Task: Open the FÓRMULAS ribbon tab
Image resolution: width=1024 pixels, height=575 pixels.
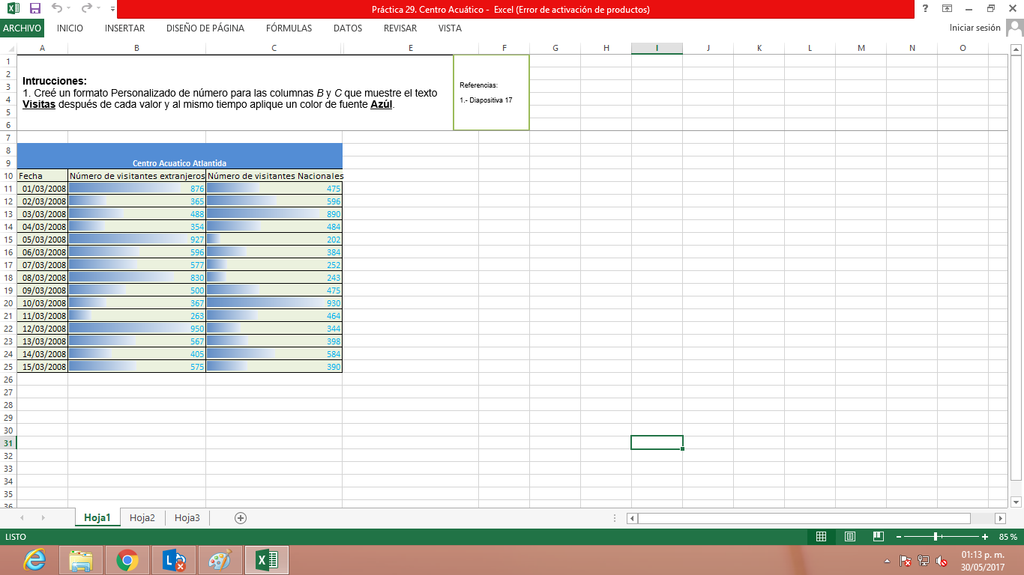Action: [x=289, y=28]
